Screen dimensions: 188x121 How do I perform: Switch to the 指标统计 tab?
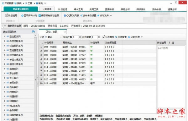tap(141, 9)
